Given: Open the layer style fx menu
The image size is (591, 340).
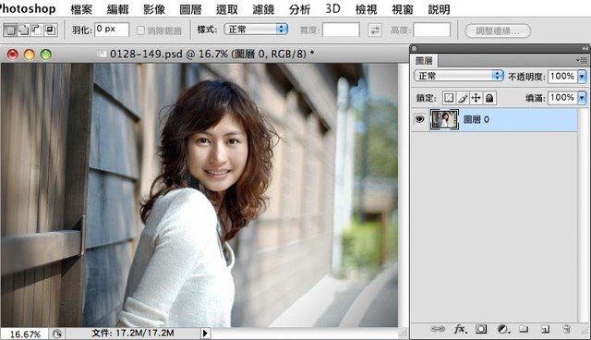Looking at the screenshot, I should pyautogui.click(x=460, y=329).
